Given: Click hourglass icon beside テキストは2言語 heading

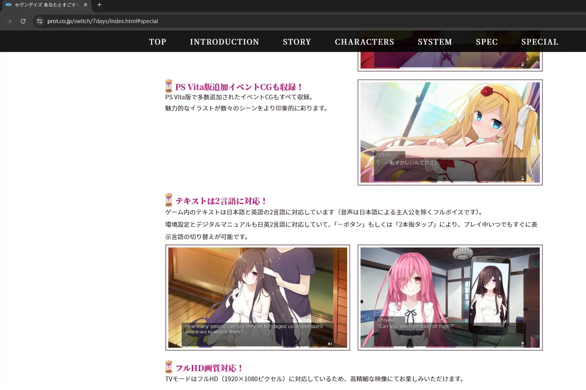Looking at the screenshot, I should pyautogui.click(x=169, y=200).
